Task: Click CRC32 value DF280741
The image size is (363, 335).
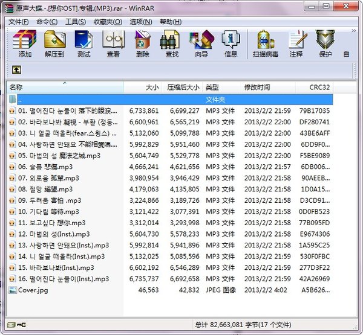Action: click(x=315, y=122)
